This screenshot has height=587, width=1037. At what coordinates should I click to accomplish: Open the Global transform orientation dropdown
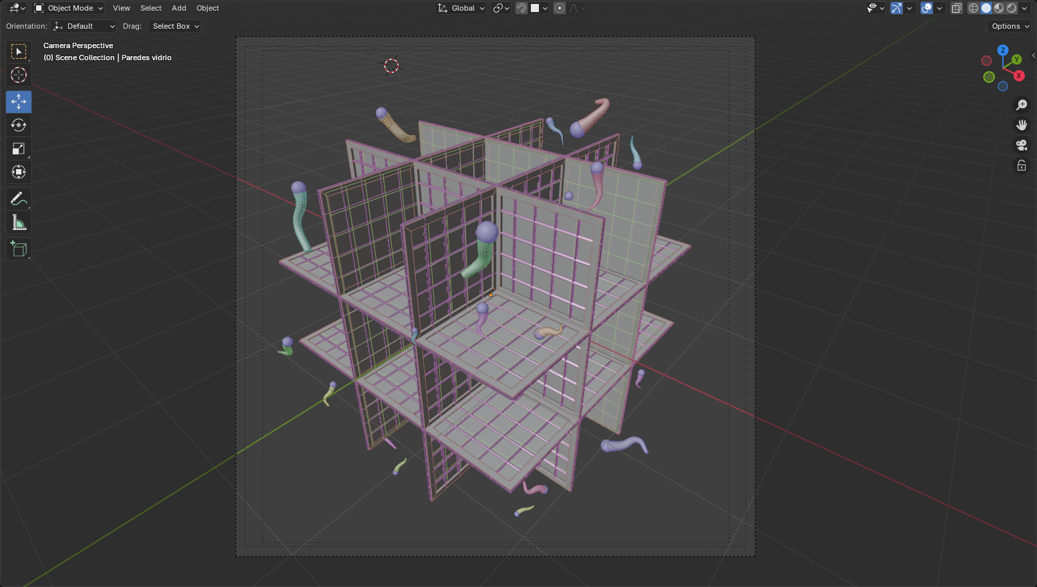[x=461, y=8]
